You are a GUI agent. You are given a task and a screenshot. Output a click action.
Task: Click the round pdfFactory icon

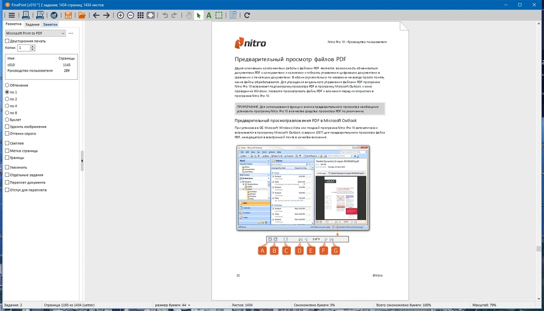click(x=54, y=15)
